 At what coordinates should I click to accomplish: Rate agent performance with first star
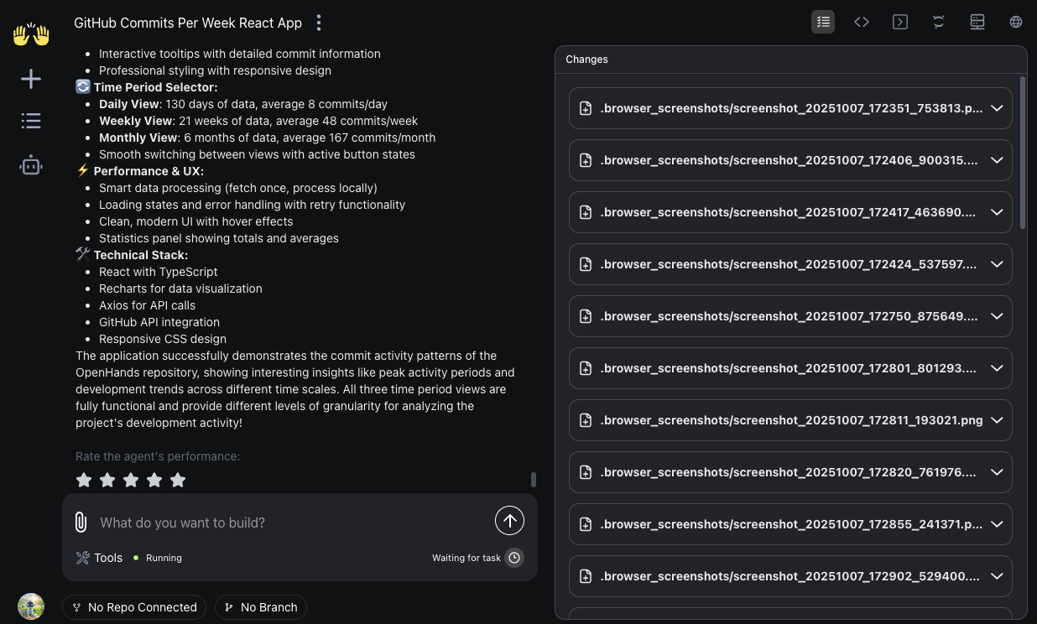[x=84, y=480]
